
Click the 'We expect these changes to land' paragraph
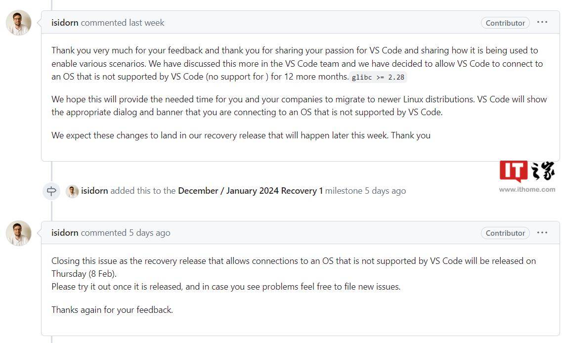(241, 135)
